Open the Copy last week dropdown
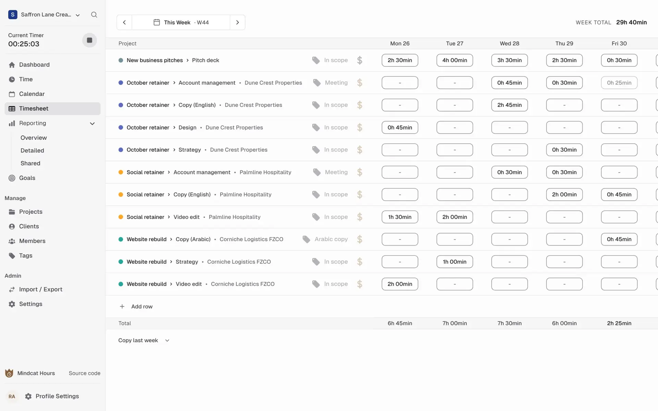The width and height of the screenshot is (658, 411). point(144,340)
